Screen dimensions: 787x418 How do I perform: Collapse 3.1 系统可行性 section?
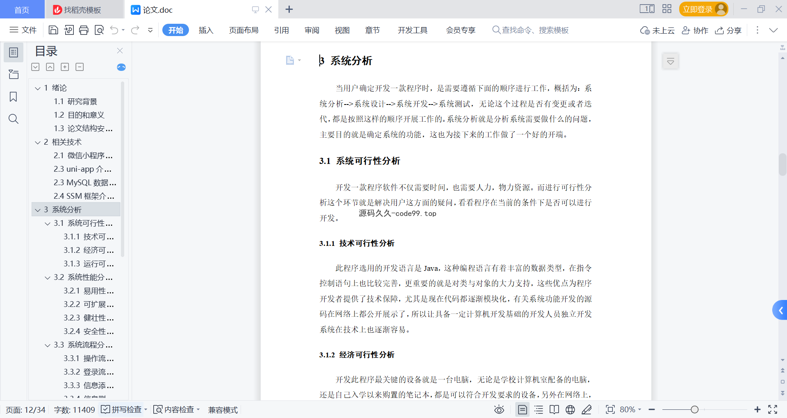pyautogui.click(x=48, y=223)
